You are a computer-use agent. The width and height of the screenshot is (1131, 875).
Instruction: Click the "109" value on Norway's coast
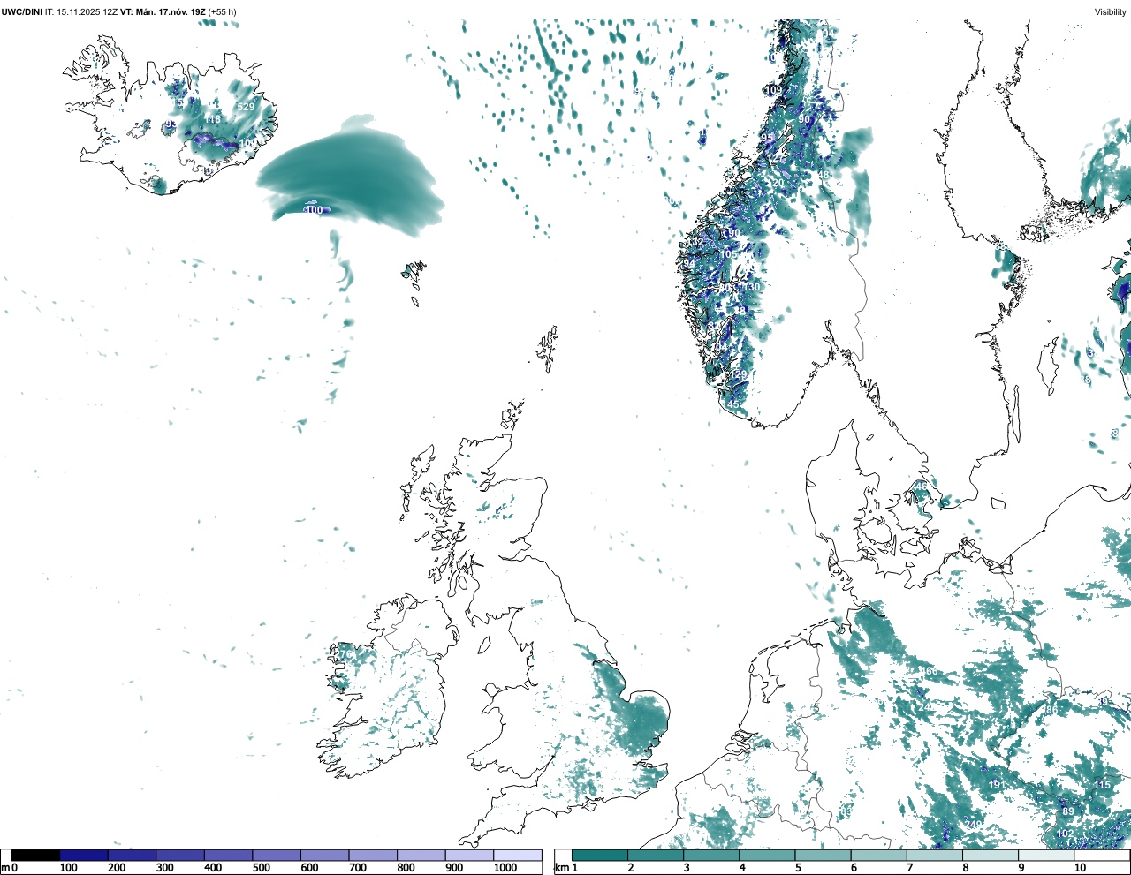773,90
